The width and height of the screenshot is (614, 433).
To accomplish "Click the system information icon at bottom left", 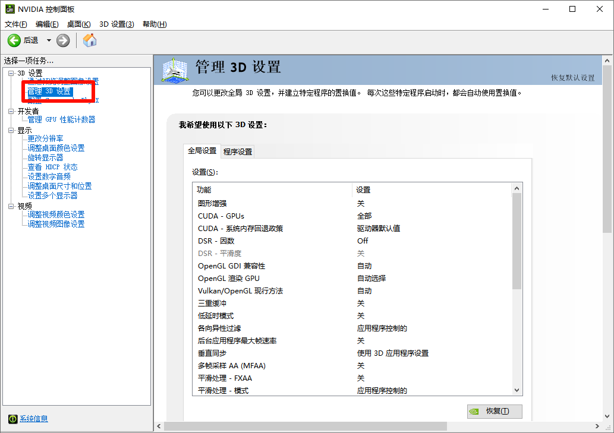I will point(13,419).
